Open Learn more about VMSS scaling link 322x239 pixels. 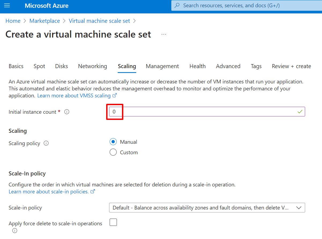coord(74,95)
